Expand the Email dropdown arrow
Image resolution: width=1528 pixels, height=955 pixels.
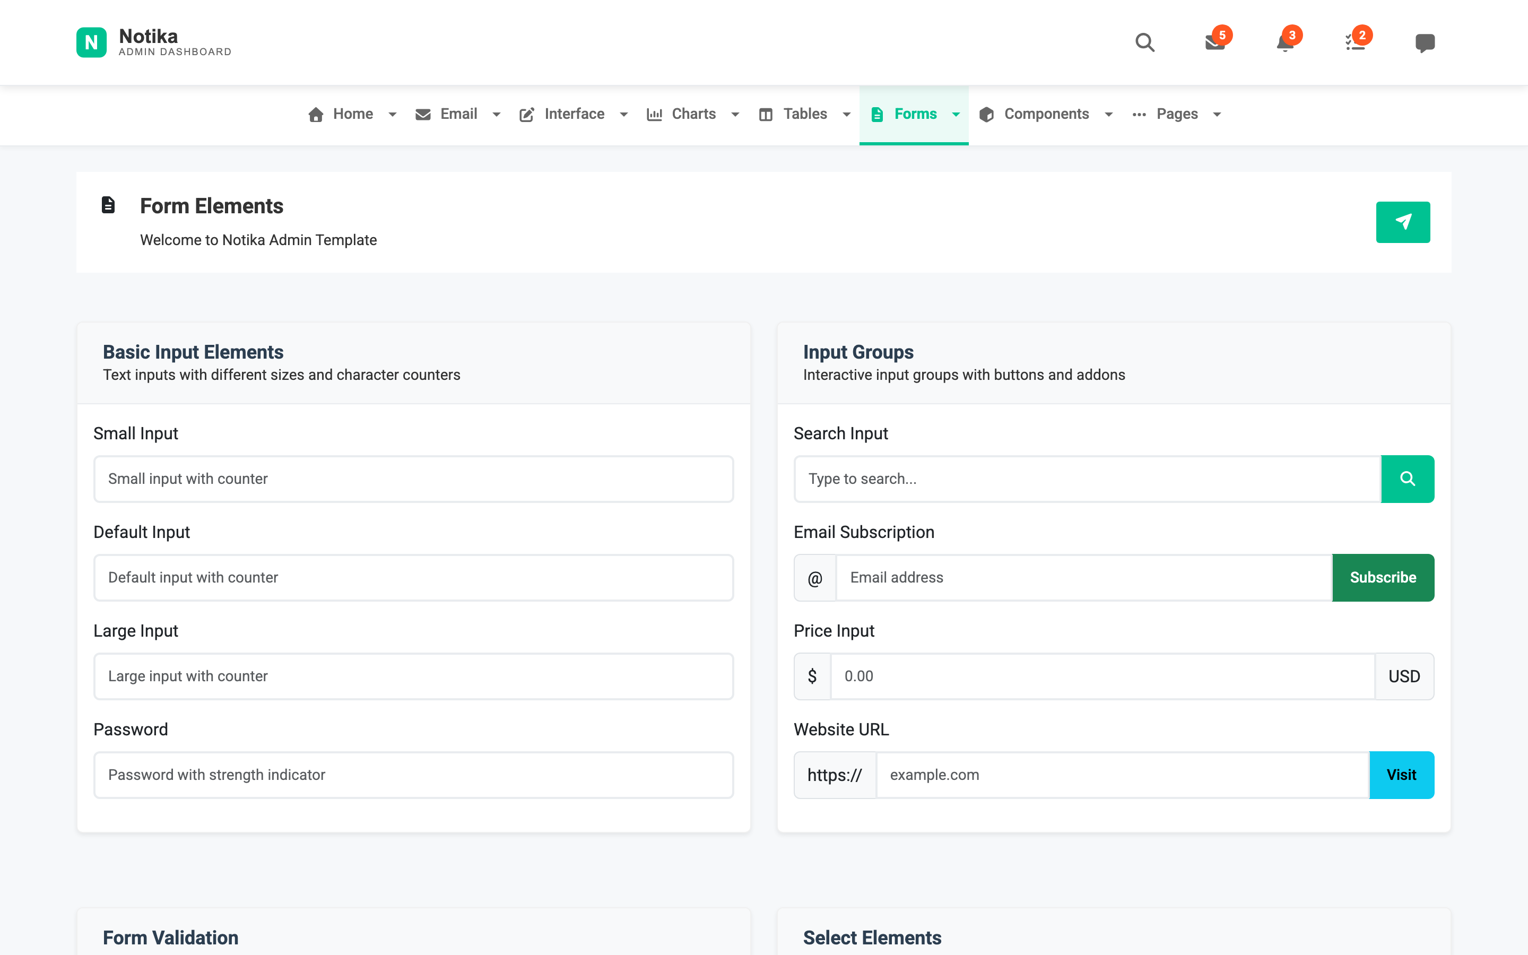[x=496, y=114]
